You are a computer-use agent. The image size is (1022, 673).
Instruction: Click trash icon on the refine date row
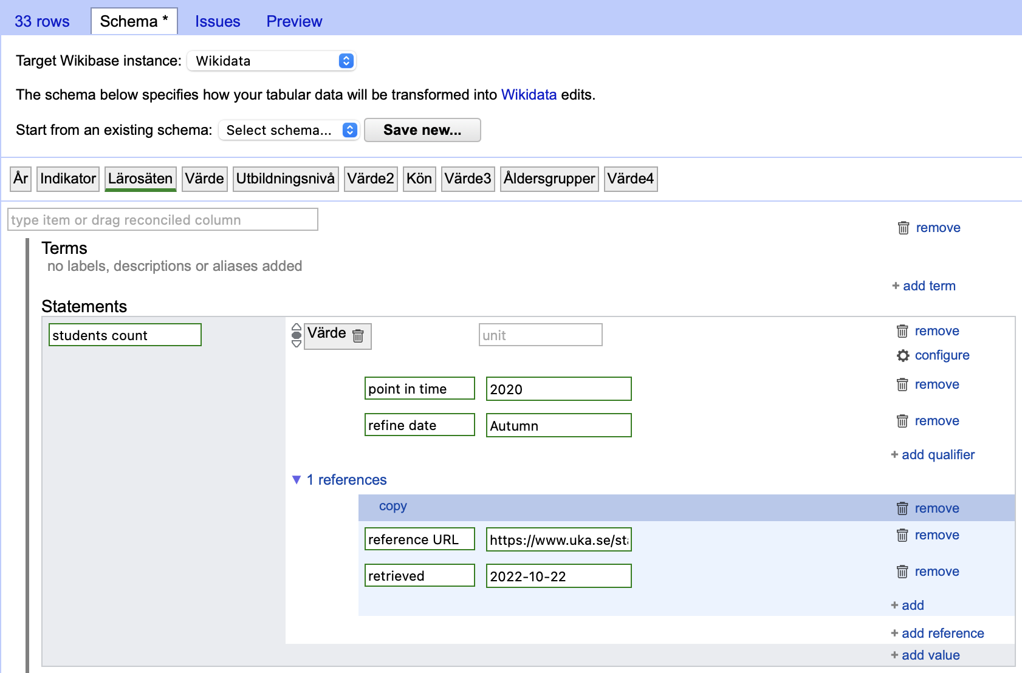pyautogui.click(x=902, y=421)
